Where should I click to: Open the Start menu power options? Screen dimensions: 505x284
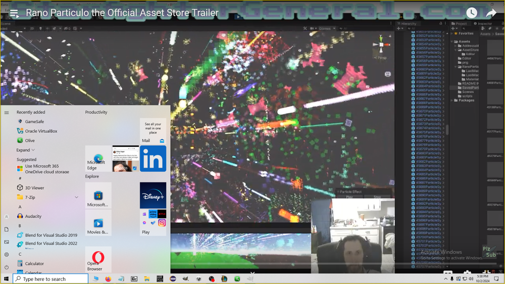coord(7,267)
